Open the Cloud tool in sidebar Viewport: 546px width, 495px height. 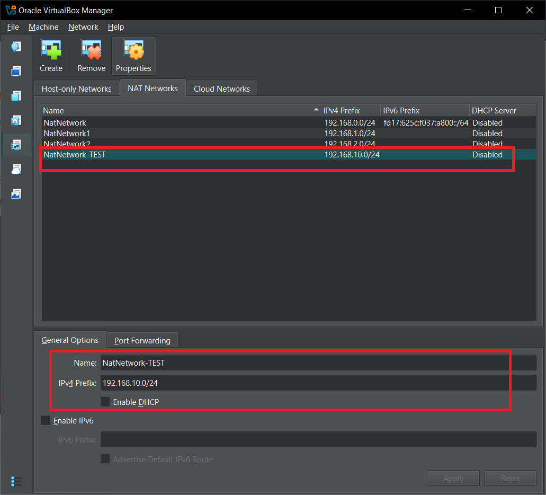click(16, 170)
